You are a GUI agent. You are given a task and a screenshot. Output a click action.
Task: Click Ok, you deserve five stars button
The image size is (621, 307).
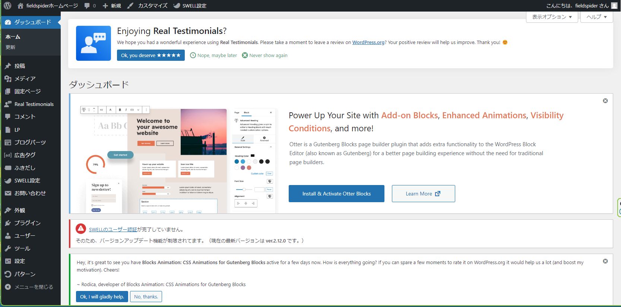click(x=151, y=55)
